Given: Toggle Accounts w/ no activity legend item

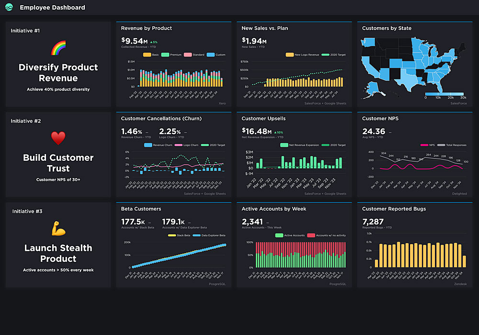Looking at the screenshot, I should tap(326, 235).
